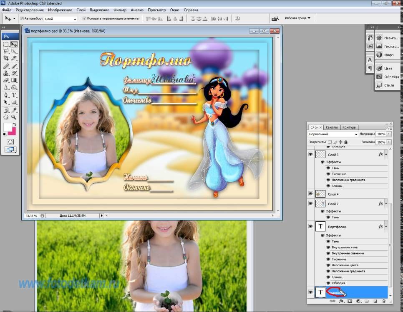Open the Рабочая среда workspace dropdown
The width and height of the screenshot is (403, 312).
click(x=297, y=18)
